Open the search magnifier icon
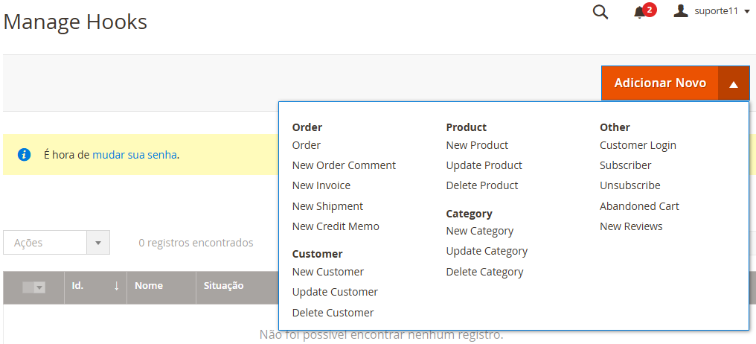 [x=600, y=12]
